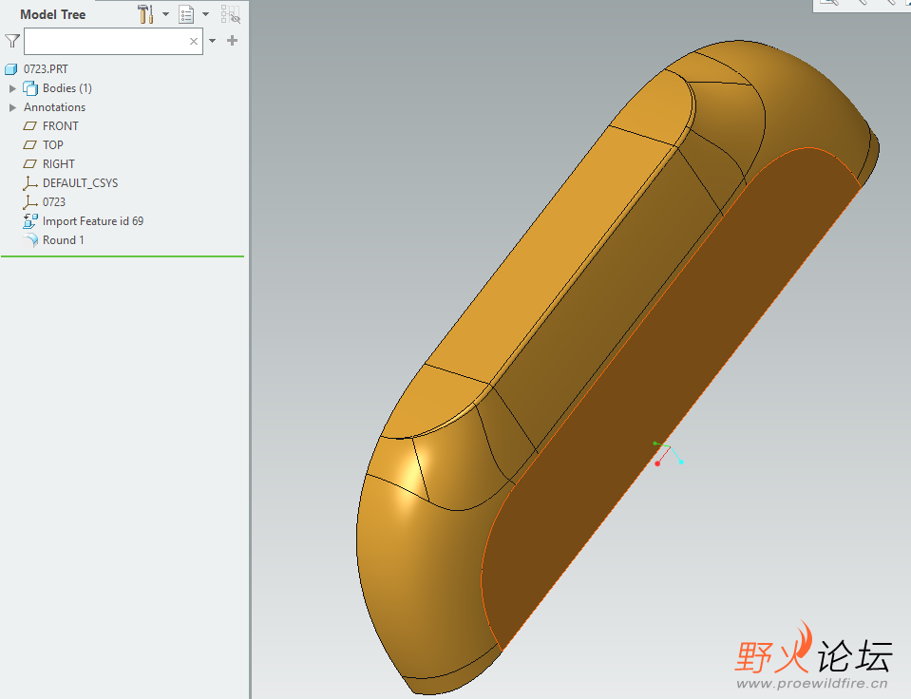Open the tree display list icon
The image size is (911, 699).
tap(186, 14)
